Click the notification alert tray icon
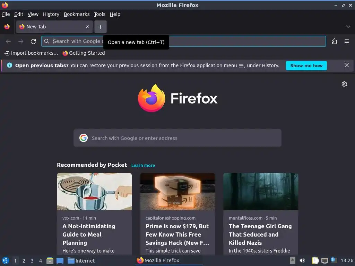355x266 pixels. point(333,260)
